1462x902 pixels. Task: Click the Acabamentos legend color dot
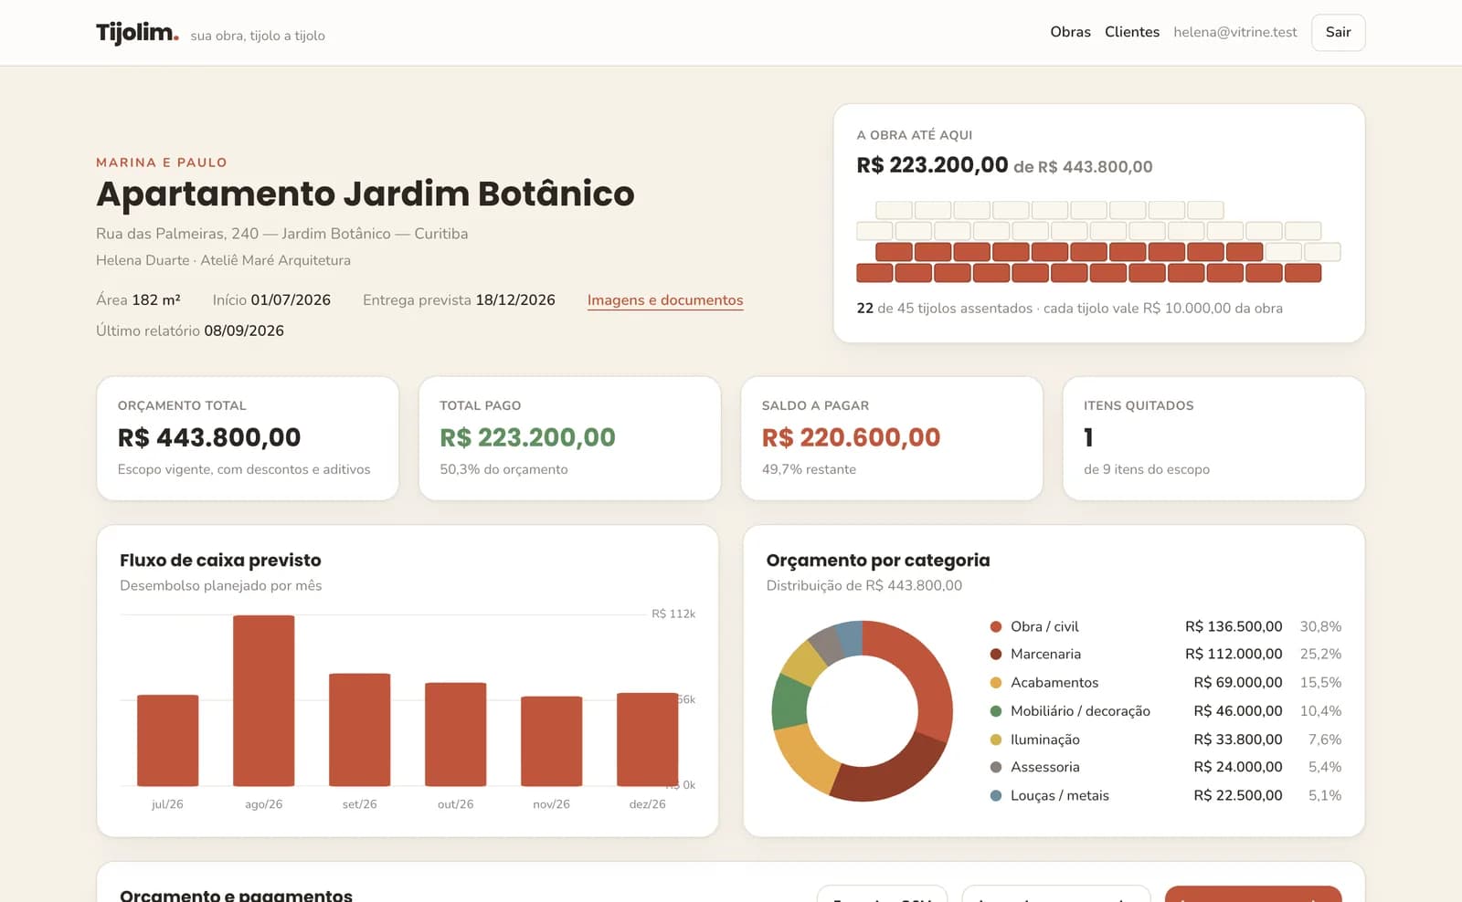point(996,683)
